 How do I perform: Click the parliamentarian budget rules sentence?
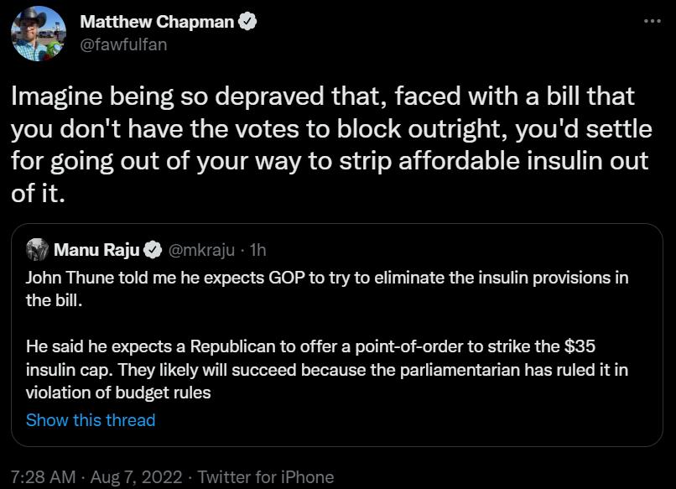[334, 376]
